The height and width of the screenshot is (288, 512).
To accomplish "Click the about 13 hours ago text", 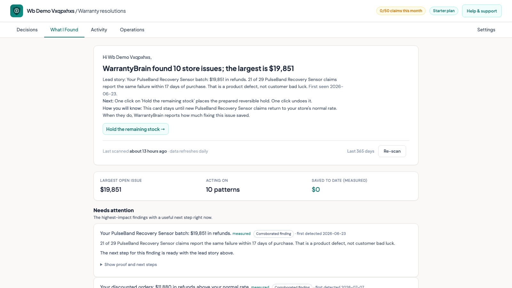I will (x=148, y=151).
